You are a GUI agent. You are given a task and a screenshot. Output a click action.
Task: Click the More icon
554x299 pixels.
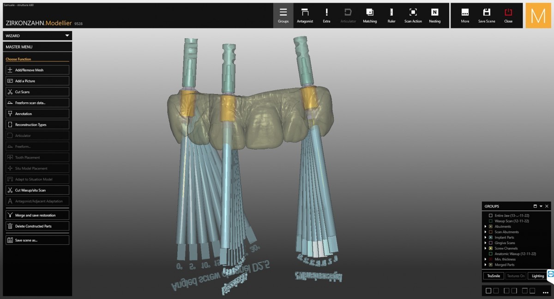465,15
